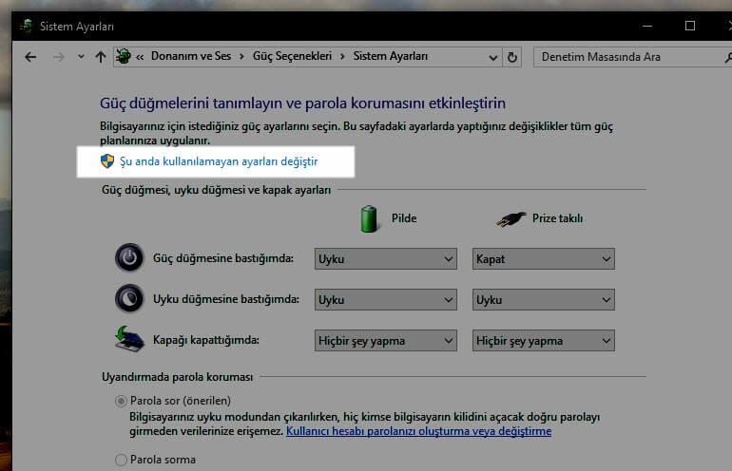Viewport: 732px width, 471px height.
Task: Open Uyku düğmesine bastığımda Pilde dropdown
Action: pyautogui.click(x=386, y=300)
